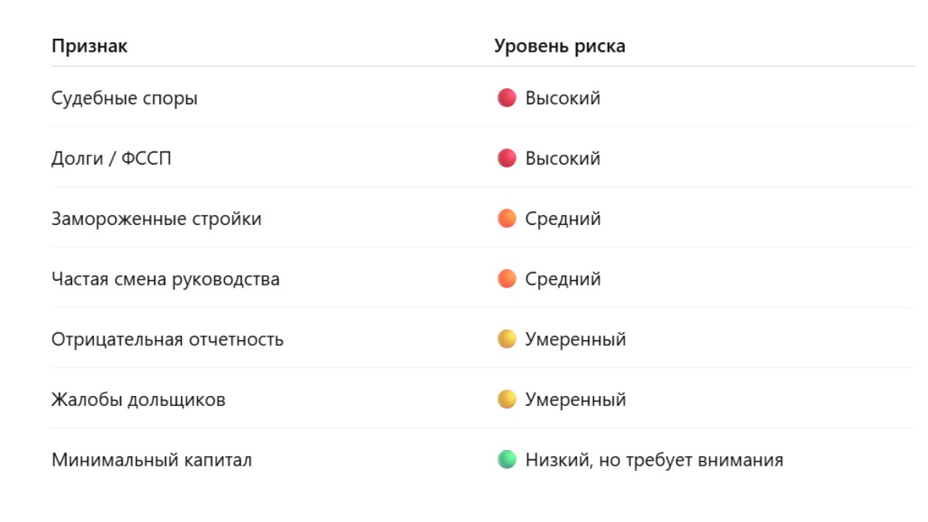Click the Признак column header
The width and height of the screenshot is (928, 522).
tap(89, 46)
